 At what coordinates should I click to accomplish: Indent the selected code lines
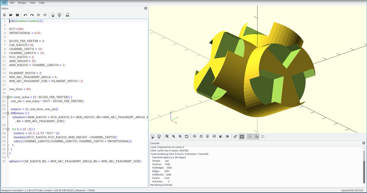45,15
